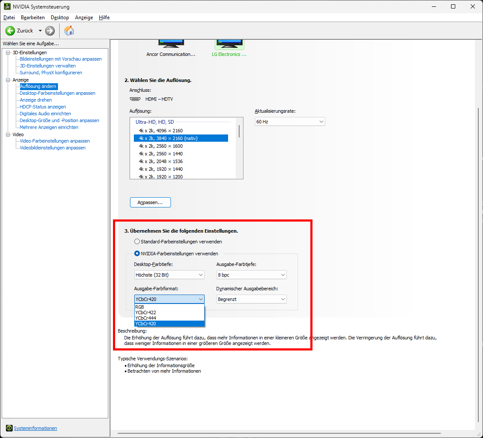Open Bildeinstellungen mit Vorschau anpassen
Viewport: 483px width, 438px height.
point(61,59)
